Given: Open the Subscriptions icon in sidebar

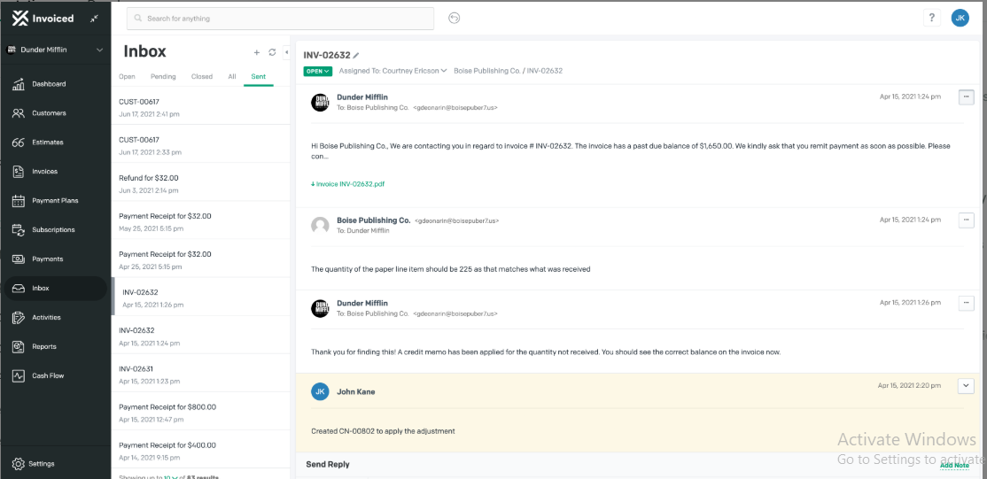Looking at the screenshot, I should pos(19,229).
